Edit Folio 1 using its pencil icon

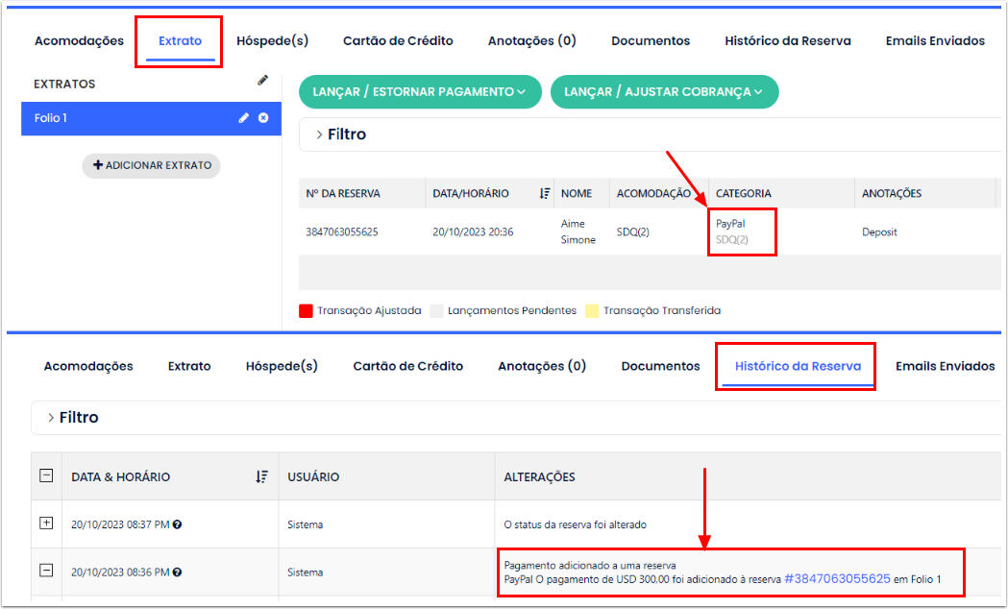pyautogui.click(x=243, y=118)
